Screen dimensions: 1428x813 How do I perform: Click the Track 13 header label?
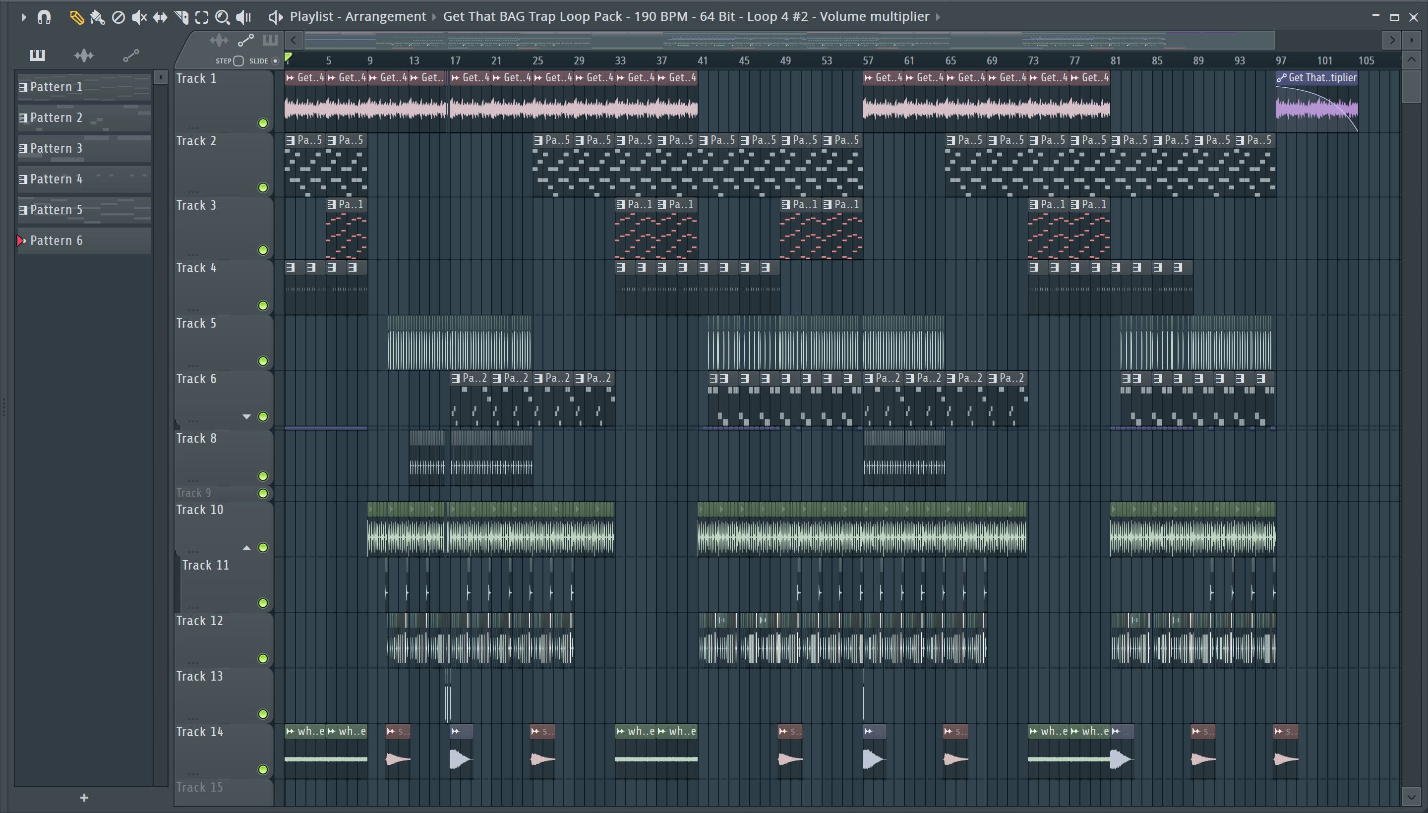199,676
